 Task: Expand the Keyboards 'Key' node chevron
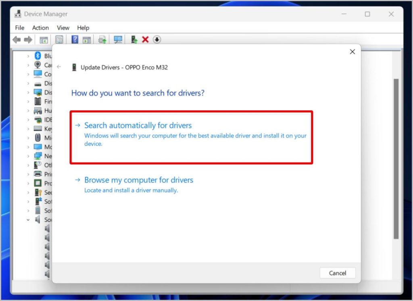(28, 129)
